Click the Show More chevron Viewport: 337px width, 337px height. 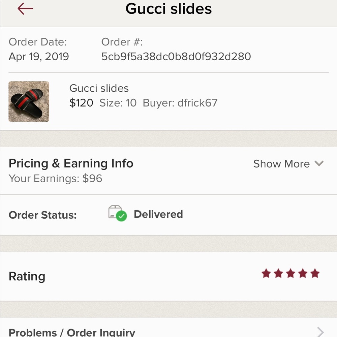[319, 164]
